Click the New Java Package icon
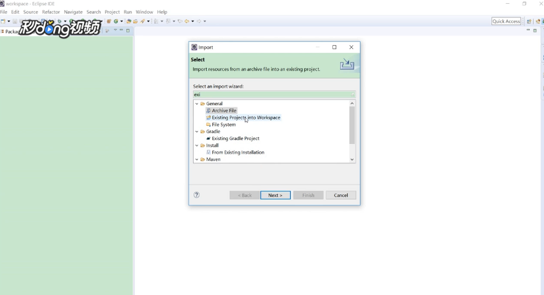This screenshot has height=295, width=544. (x=109, y=21)
